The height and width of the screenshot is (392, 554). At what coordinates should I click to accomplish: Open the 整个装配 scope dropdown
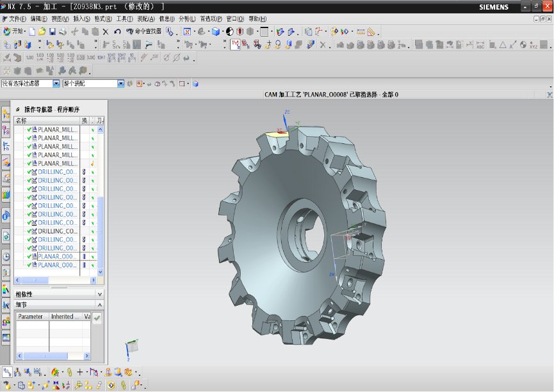(120, 84)
